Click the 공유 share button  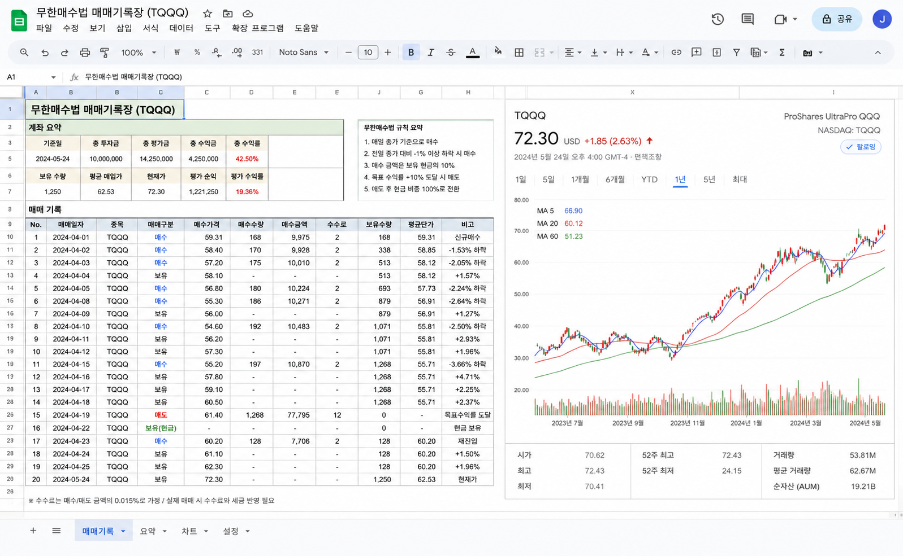pos(837,19)
